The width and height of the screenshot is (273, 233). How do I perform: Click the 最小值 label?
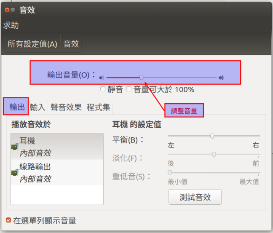tap(177, 182)
